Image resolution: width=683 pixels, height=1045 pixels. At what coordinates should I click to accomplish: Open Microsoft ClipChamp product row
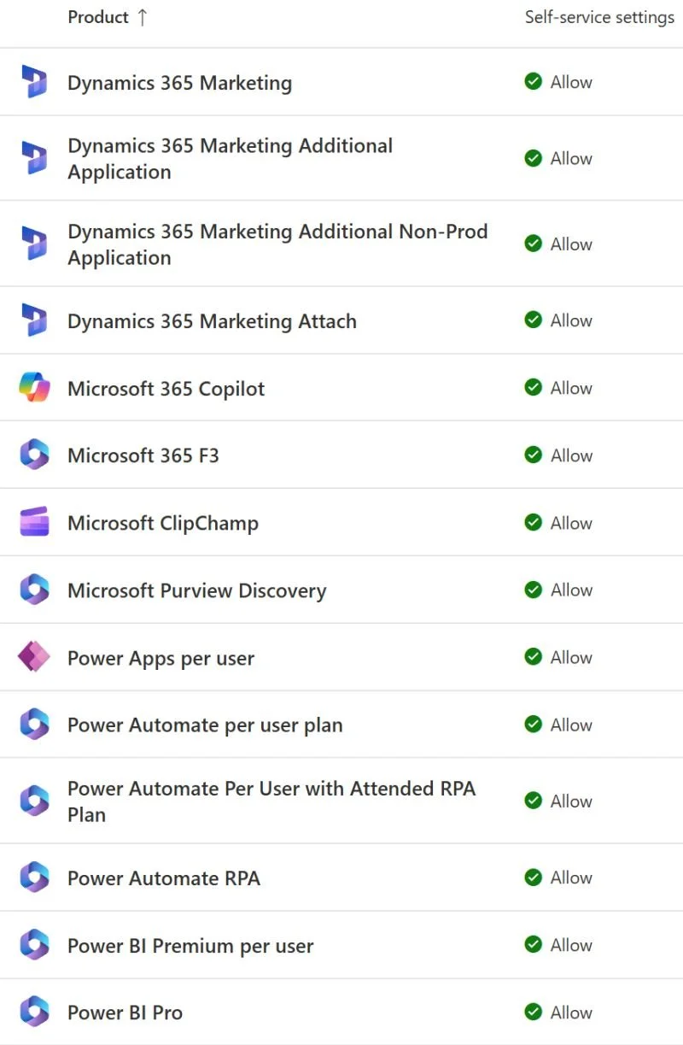163,523
